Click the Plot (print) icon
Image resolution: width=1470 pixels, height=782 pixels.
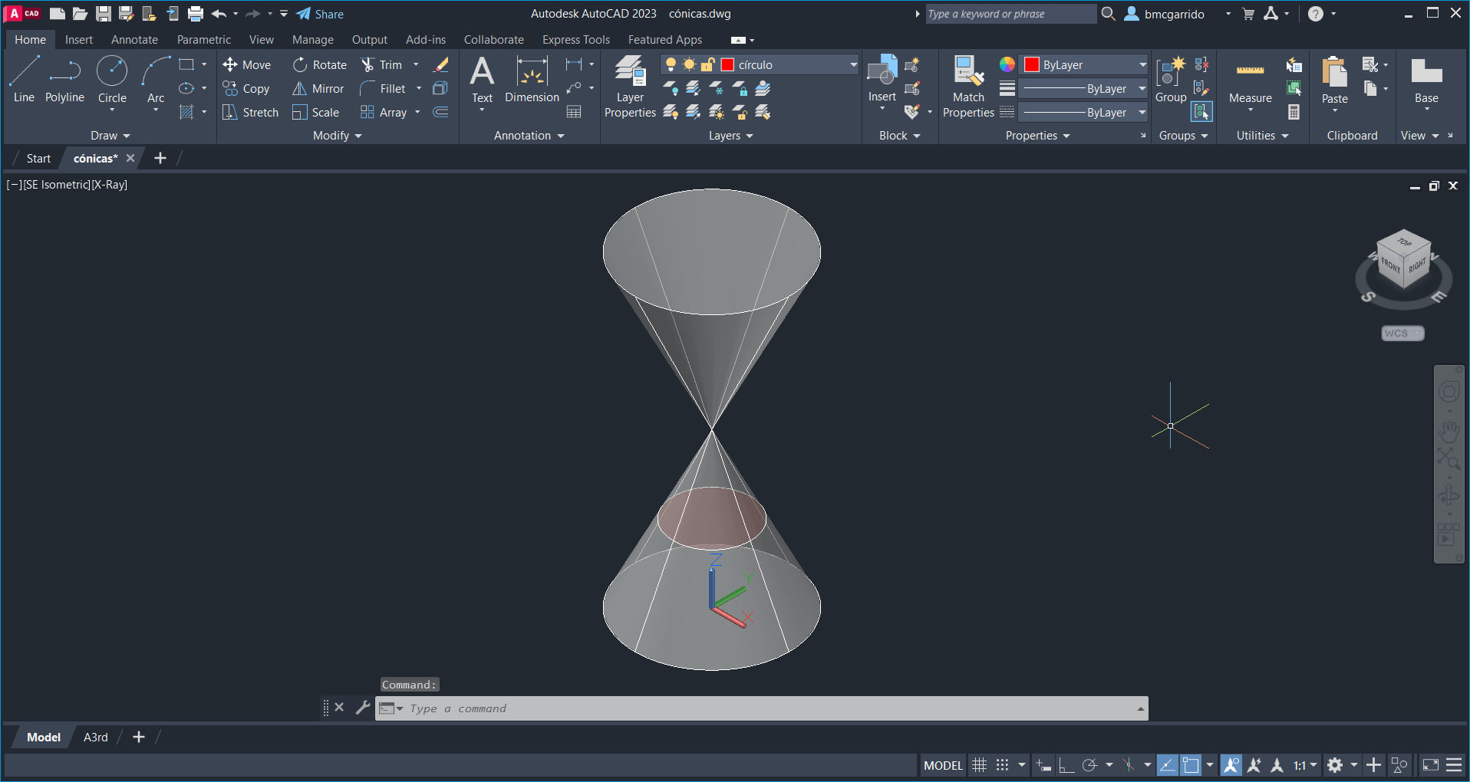(x=196, y=14)
